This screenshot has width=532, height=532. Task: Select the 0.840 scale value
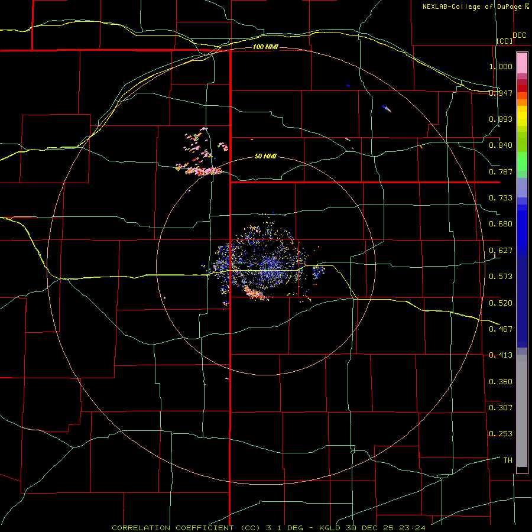(501, 145)
